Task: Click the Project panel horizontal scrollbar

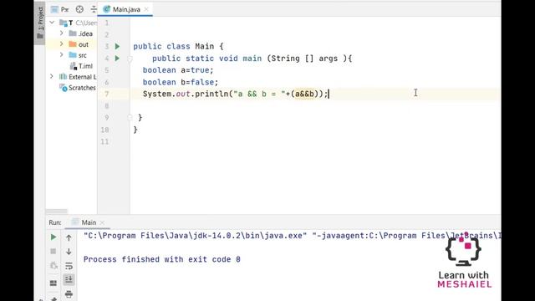Action: [x=57, y=212]
